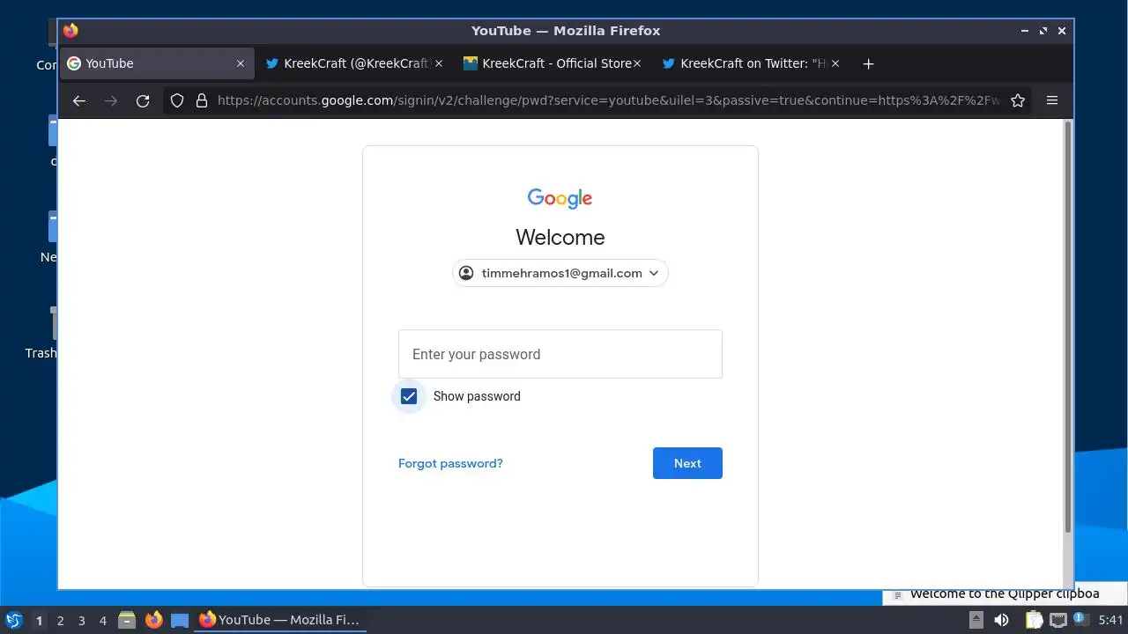
Task: Expand the timmehramos1@gmail.com account selector
Action: click(x=560, y=273)
